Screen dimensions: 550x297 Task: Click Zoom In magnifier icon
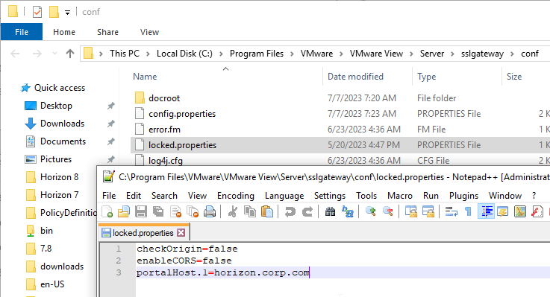coord(370,212)
